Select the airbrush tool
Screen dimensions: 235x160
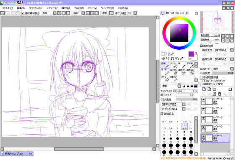tap(173, 65)
